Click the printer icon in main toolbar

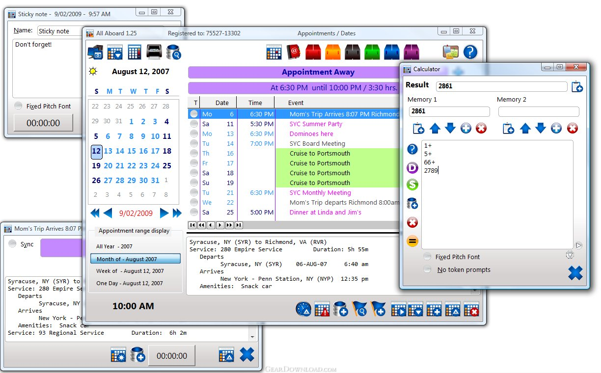pyautogui.click(x=154, y=52)
